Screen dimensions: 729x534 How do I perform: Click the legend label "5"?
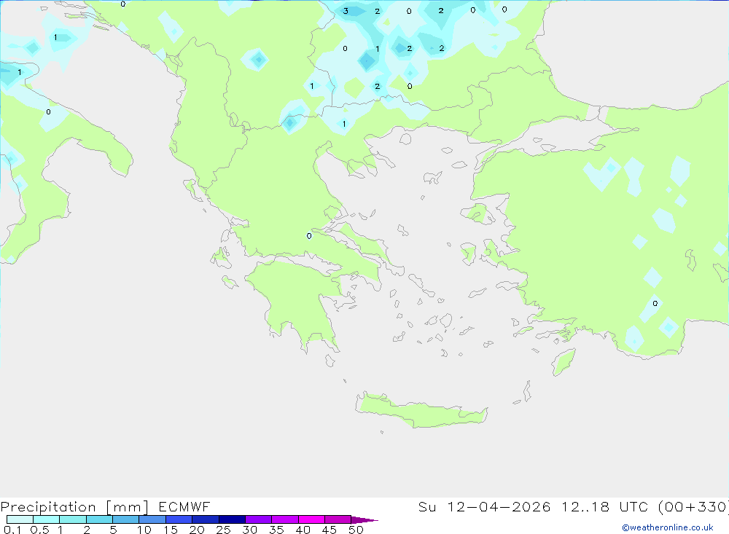[x=113, y=530]
